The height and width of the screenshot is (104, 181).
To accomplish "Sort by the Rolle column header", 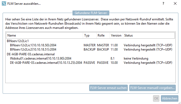I will pyautogui.click(x=103, y=35).
